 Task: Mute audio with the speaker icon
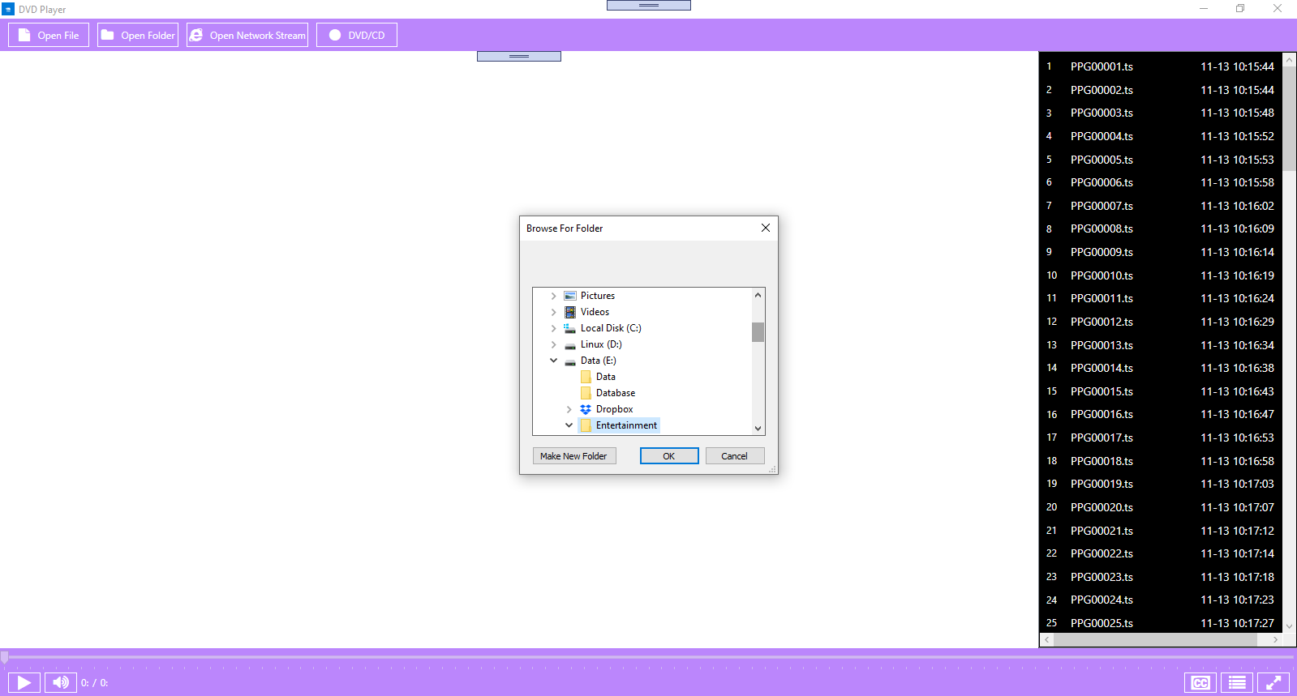(61, 683)
